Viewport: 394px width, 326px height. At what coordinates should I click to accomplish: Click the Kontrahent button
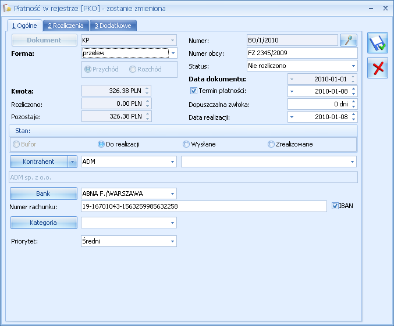(38, 162)
